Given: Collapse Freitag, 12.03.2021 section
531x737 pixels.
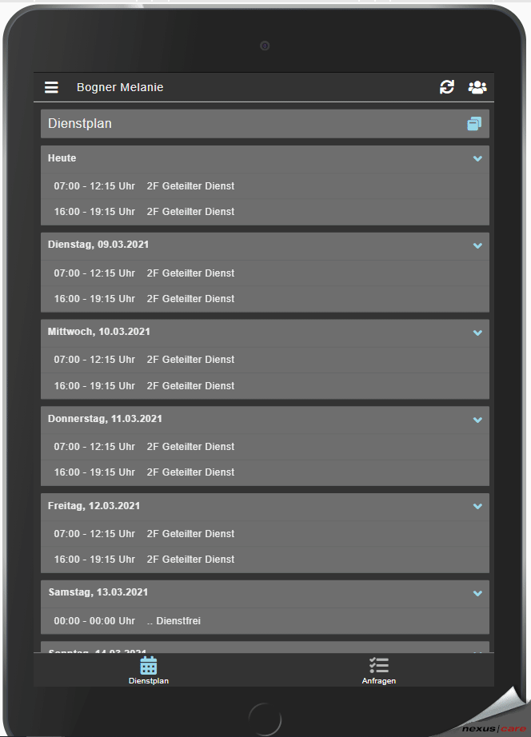Looking at the screenshot, I should pos(477,506).
